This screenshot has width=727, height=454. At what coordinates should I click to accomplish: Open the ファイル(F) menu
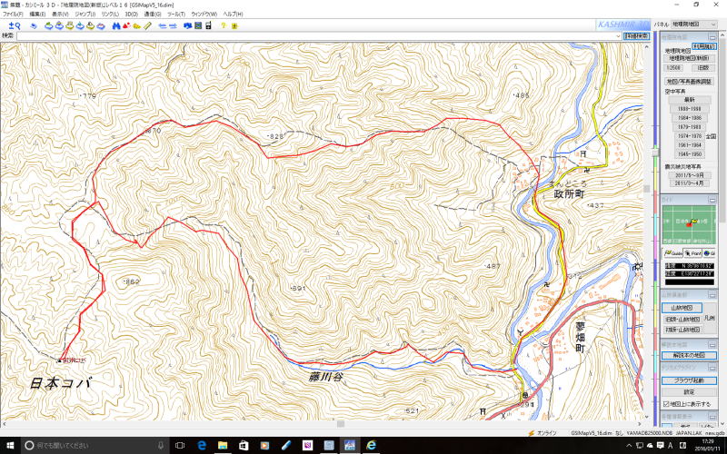tap(13, 15)
